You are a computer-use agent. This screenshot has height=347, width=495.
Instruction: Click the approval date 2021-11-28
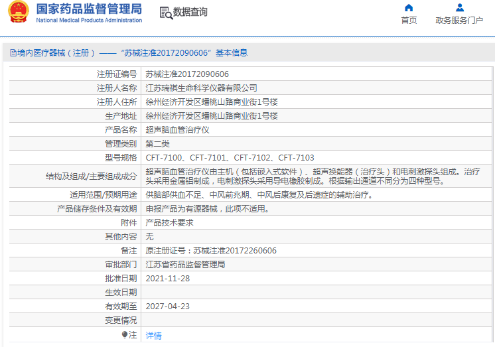(167, 279)
